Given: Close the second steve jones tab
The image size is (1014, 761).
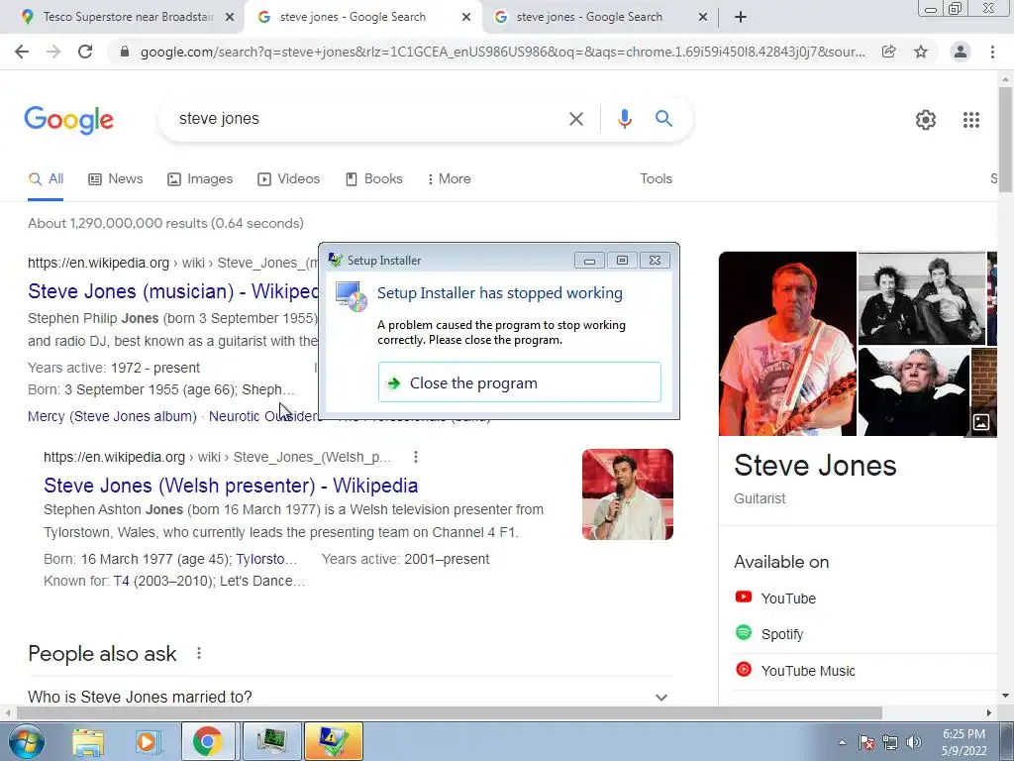Looking at the screenshot, I should point(703,18).
